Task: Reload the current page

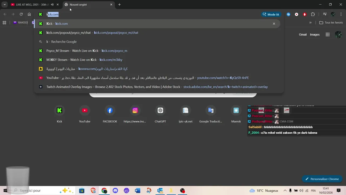Action: pos(21,14)
